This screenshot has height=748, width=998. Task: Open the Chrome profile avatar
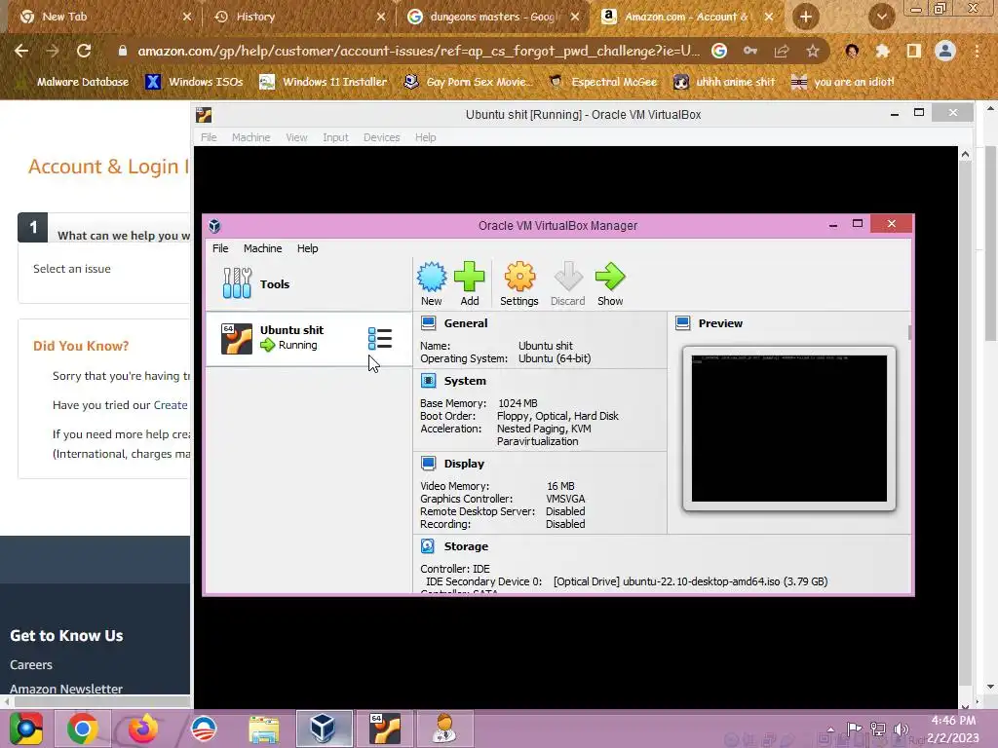(x=945, y=51)
